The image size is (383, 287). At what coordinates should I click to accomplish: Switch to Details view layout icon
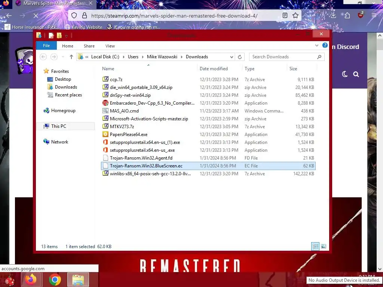coord(315,246)
